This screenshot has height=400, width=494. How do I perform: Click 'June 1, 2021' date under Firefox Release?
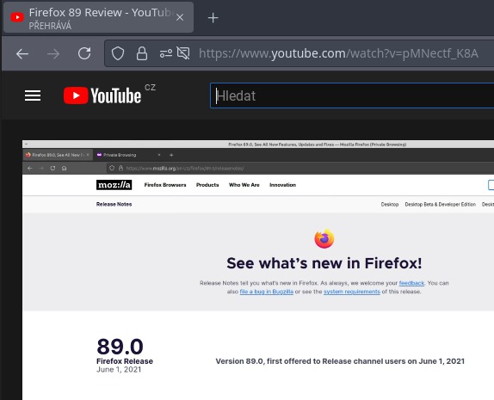(x=119, y=369)
